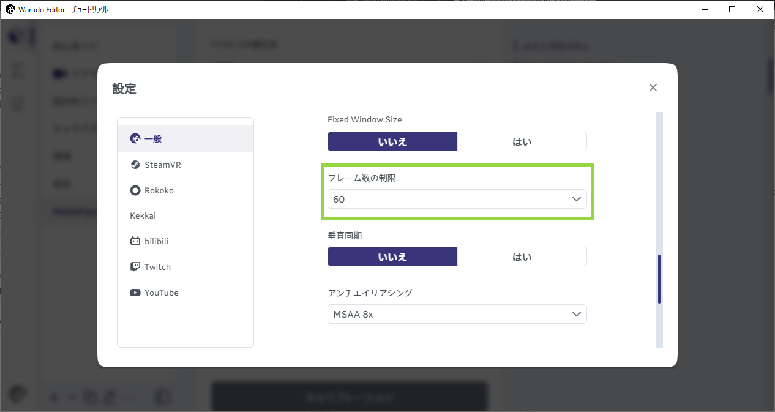The image size is (775, 412).
Task: Click the settings panel vertical scrollbar thumb
Action: click(x=659, y=279)
